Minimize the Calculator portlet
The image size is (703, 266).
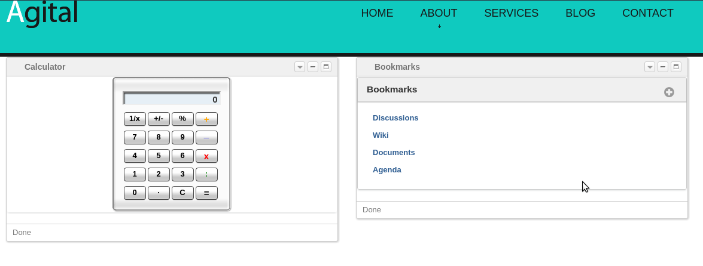pos(313,67)
